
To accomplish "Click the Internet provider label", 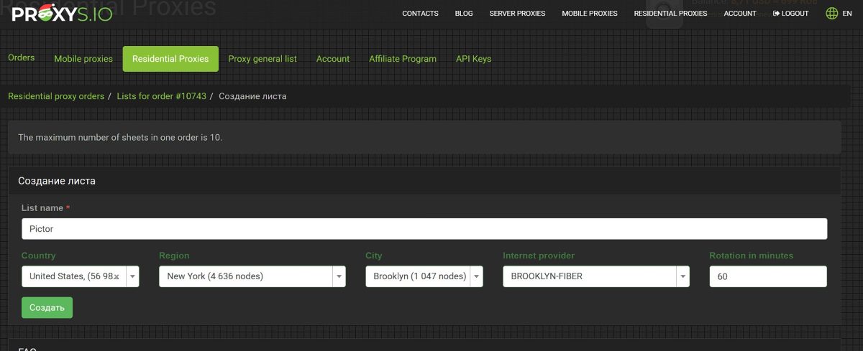I will 539,256.
